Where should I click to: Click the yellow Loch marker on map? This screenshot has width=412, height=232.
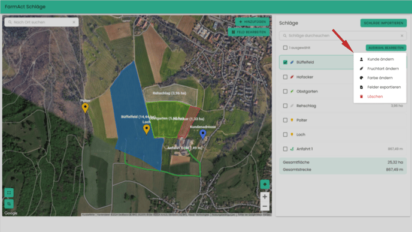point(146,129)
